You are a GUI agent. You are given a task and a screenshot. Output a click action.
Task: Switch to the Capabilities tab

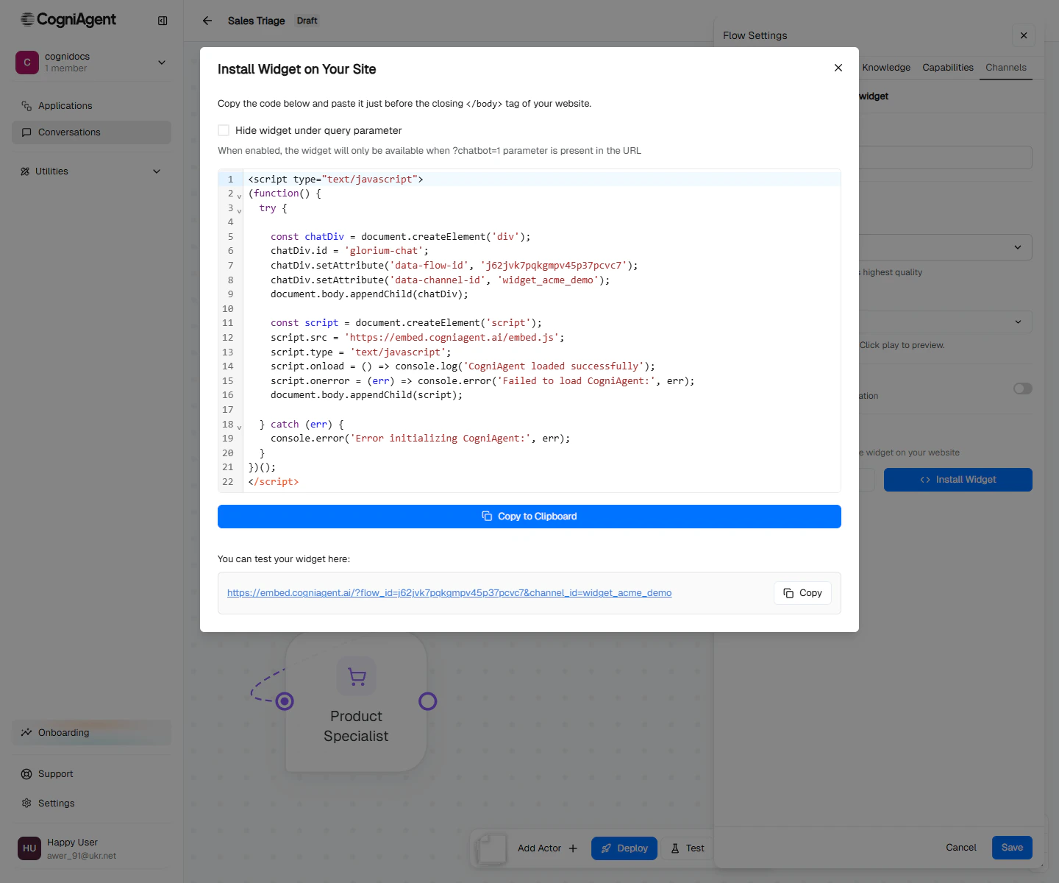948,68
